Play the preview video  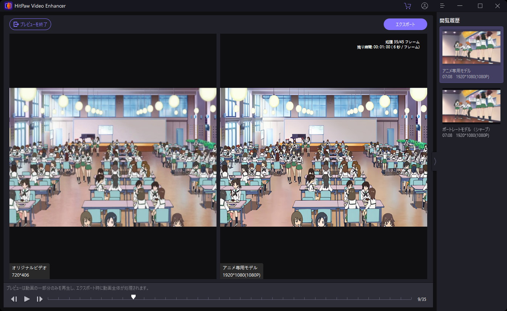coord(27,299)
